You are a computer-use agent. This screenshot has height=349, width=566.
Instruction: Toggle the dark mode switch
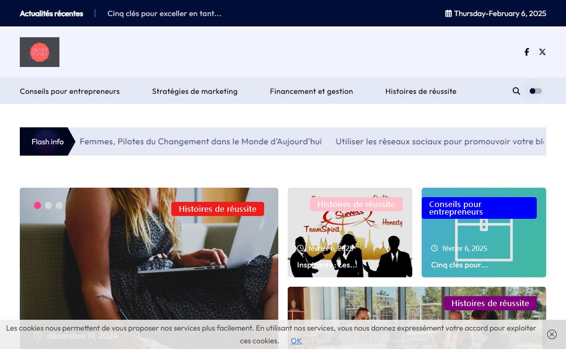536,91
